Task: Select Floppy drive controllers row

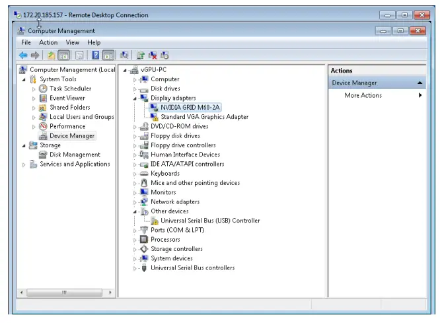Action: (x=183, y=145)
